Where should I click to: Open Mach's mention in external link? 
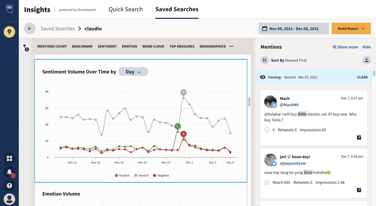[359, 138]
